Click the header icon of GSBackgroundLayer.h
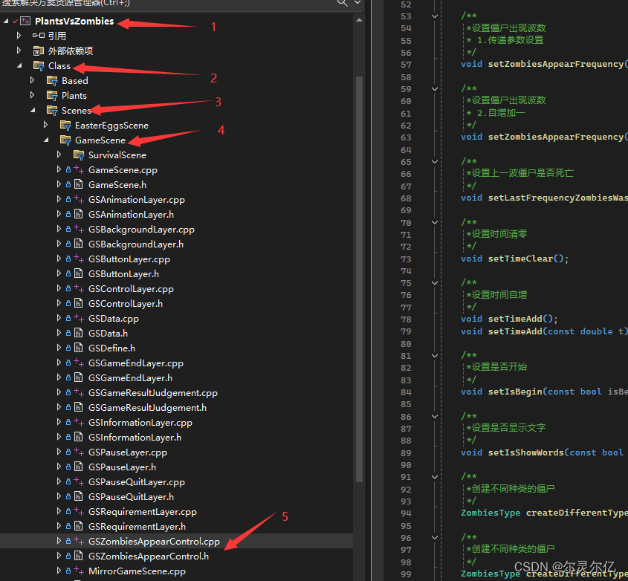This screenshot has width=628, height=581. point(79,244)
